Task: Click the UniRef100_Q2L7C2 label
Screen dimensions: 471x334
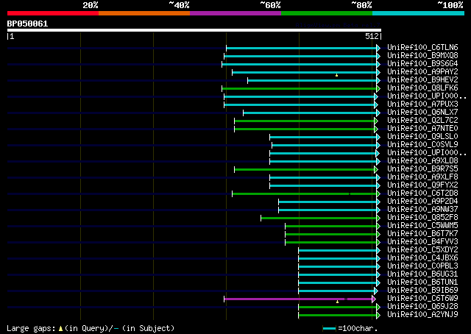Action: 422,121
